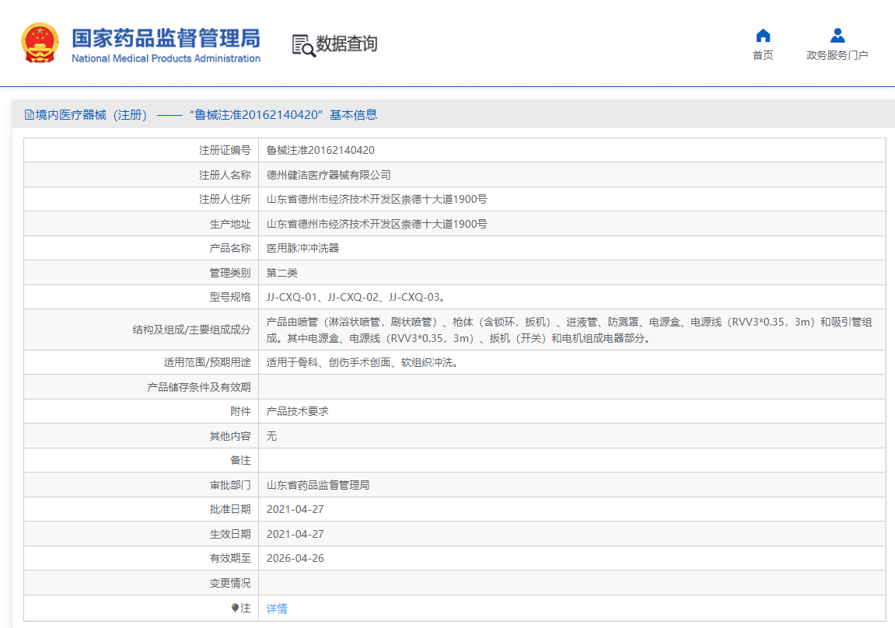Click the 型号规格 row label

point(230,297)
